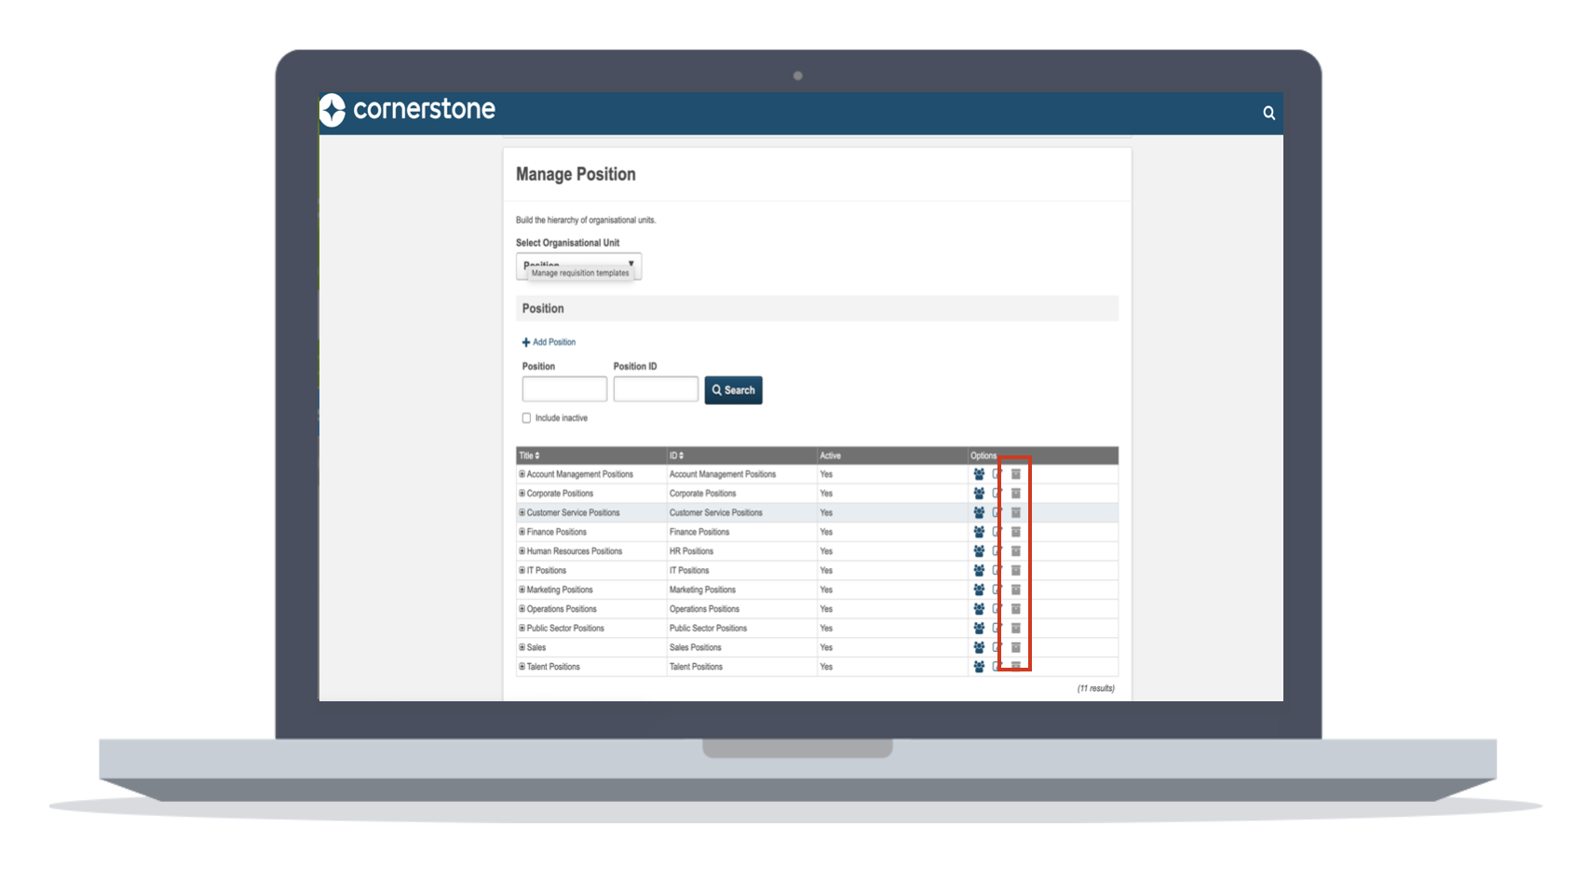Click the edit icon for Marketing Positions
1587x881 pixels.
(x=995, y=590)
